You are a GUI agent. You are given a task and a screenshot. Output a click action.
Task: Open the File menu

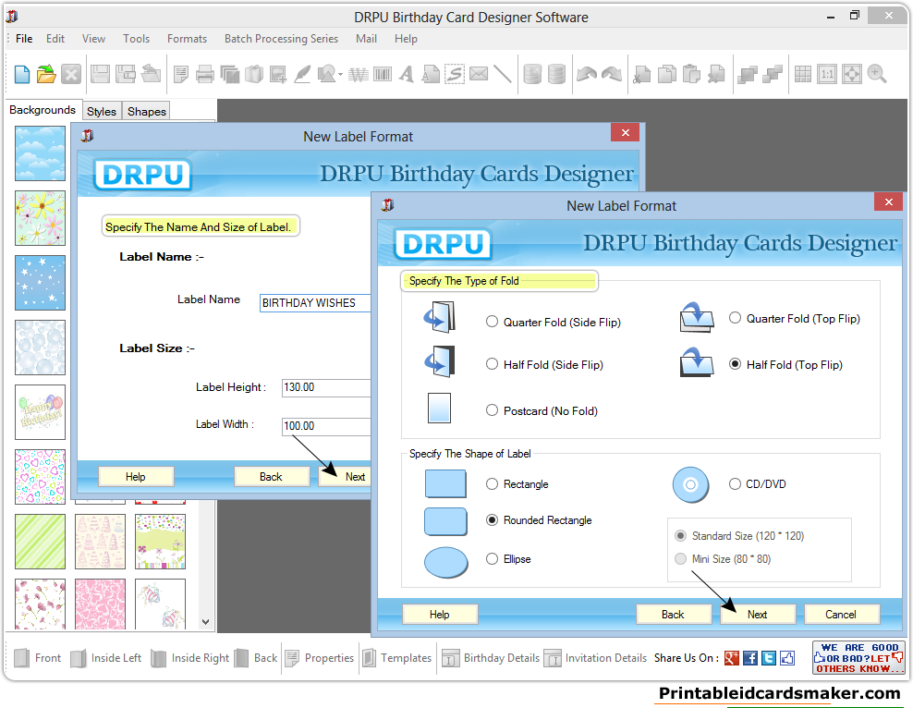coord(24,39)
